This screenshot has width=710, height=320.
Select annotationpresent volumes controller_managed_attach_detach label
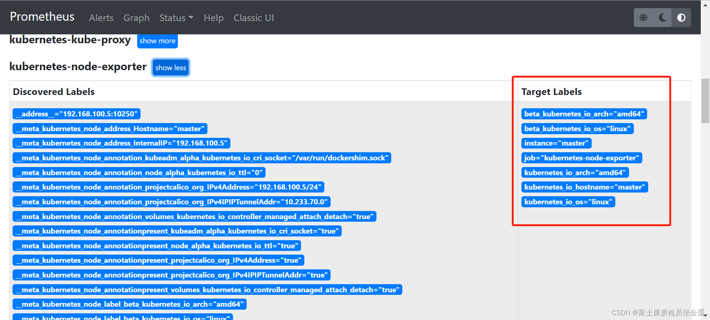click(x=207, y=290)
